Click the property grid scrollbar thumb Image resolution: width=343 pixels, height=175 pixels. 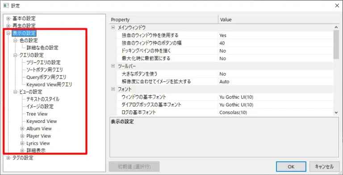pyautogui.click(x=336, y=45)
